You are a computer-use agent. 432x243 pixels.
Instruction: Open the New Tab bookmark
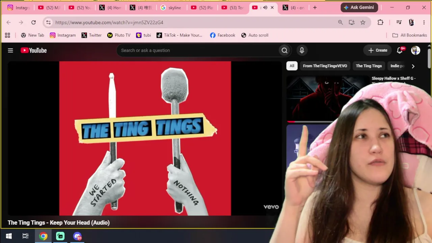32,35
